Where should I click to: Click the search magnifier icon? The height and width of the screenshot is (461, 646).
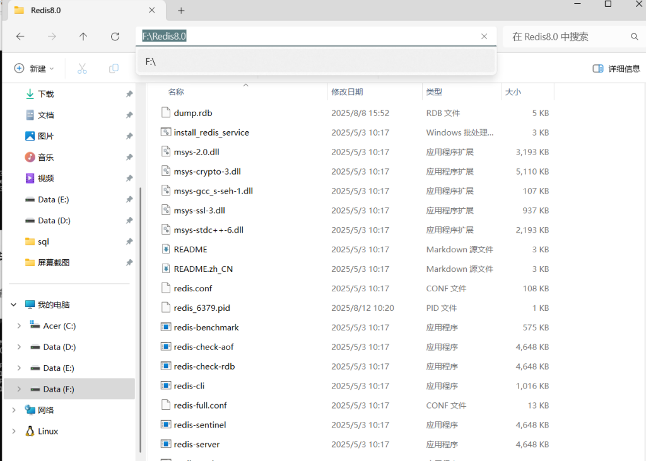[635, 37]
